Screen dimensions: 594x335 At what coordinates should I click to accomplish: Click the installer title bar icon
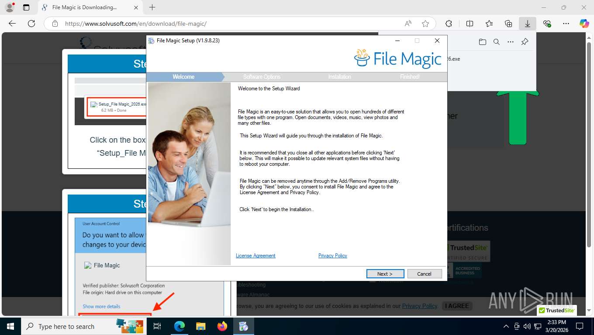(x=151, y=41)
